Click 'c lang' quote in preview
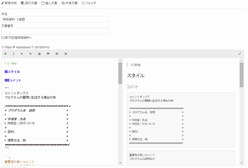This screenshot has width=248, height=168. 136,64
